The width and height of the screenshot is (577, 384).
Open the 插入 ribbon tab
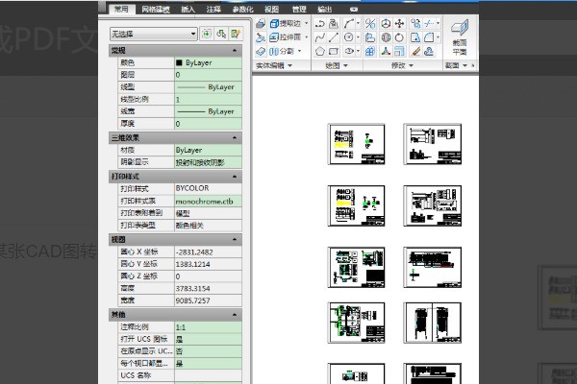coord(188,8)
